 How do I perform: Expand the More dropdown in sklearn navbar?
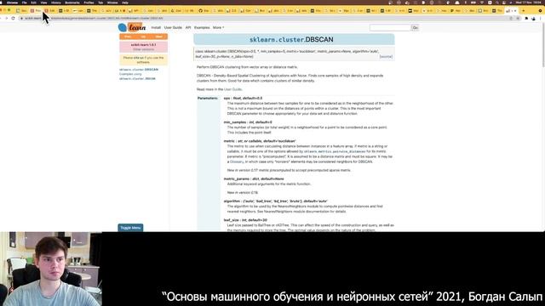pos(218,27)
